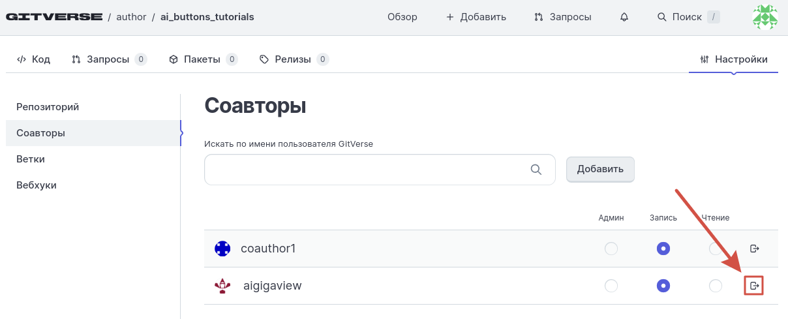Open the Добавить menu in the header
The image size is (788, 319).
pyautogui.click(x=476, y=17)
